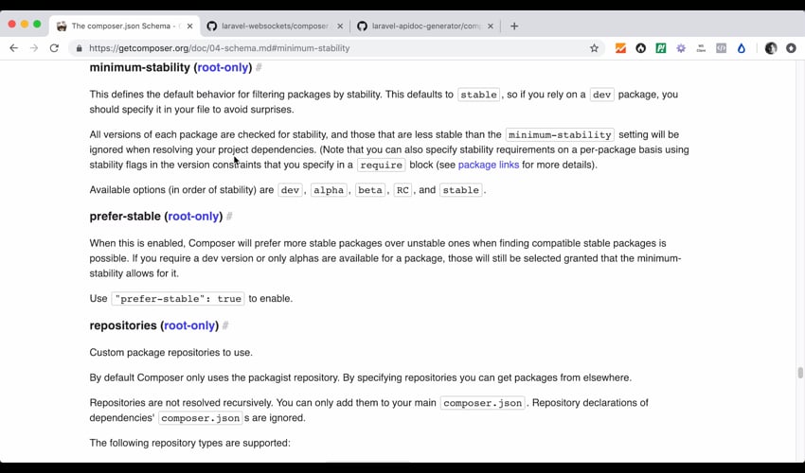This screenshot has height=473, width=805.
Task: Click the # anchor after prefer-stable heading
Action: tap(229, 216)
